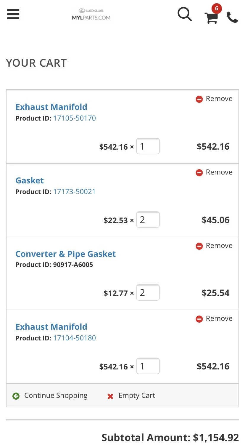Viewport: 245px width, 445px height.
Task: Click the green Continue Shopping arrow icon
Action: coord(16,396)
